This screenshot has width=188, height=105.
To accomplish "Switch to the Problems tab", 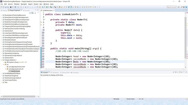I will 55,73.
